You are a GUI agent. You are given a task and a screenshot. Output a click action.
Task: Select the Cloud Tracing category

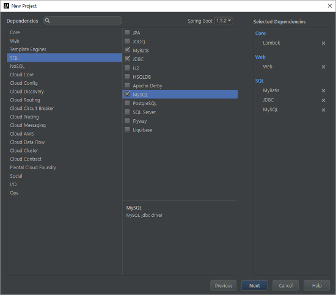tap(64, 117)
